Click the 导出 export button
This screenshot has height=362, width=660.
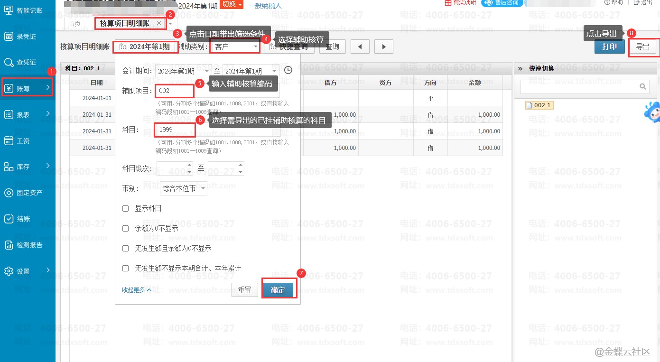point(643,46)
